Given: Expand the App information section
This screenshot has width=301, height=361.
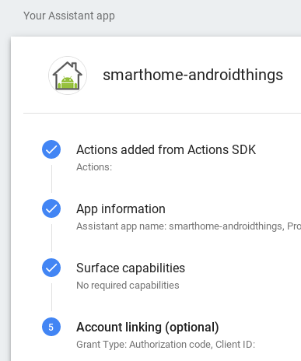Looking at the screenshot, I should point(121,209).
